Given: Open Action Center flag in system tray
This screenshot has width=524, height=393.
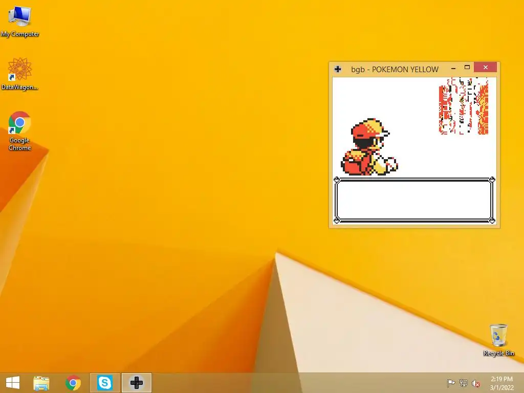Looking at the screenshot, I should (x=451, y=383).
